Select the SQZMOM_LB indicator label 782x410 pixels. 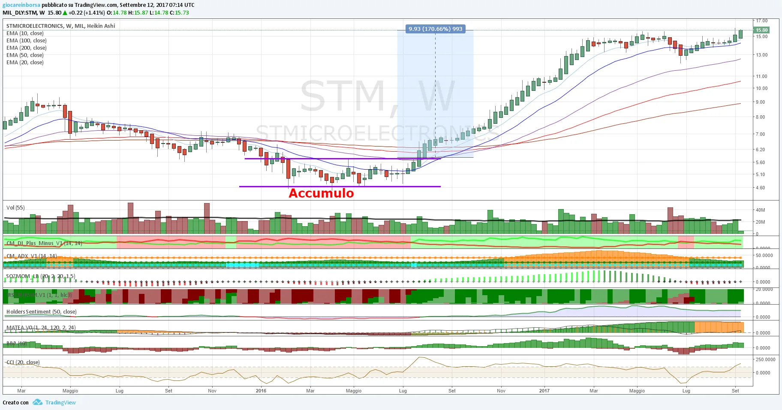click(x=41, y=276)
